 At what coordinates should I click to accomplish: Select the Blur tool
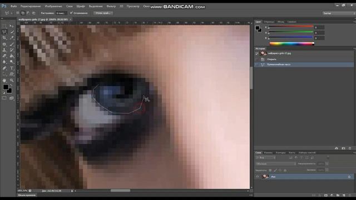pos(4,62)
